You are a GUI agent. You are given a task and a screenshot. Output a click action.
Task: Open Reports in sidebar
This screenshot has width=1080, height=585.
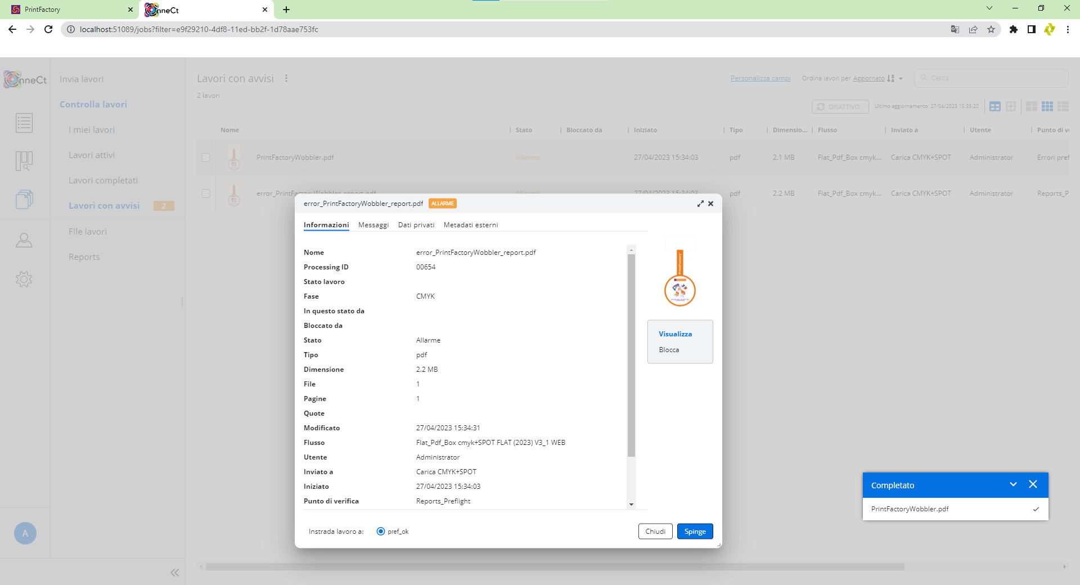pos(84,257)
